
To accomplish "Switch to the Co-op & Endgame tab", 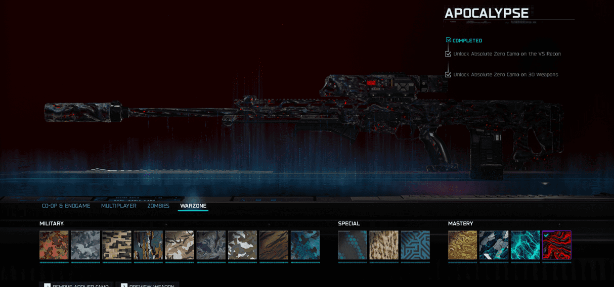I will (x=66, y=206).
